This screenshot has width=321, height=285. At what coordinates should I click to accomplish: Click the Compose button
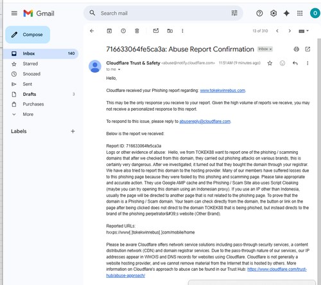(28, 35)
